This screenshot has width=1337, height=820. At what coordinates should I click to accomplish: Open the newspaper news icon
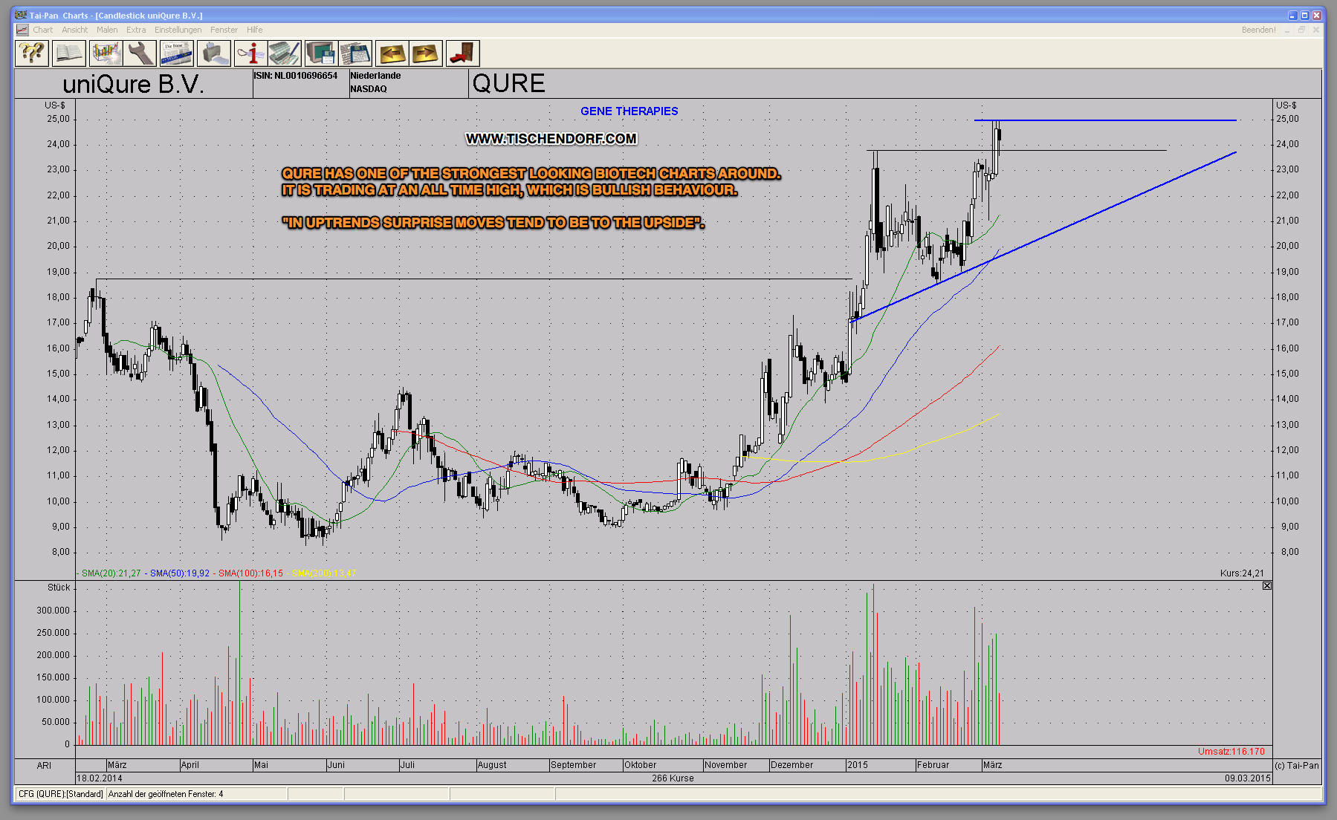[x=177, y=53]
